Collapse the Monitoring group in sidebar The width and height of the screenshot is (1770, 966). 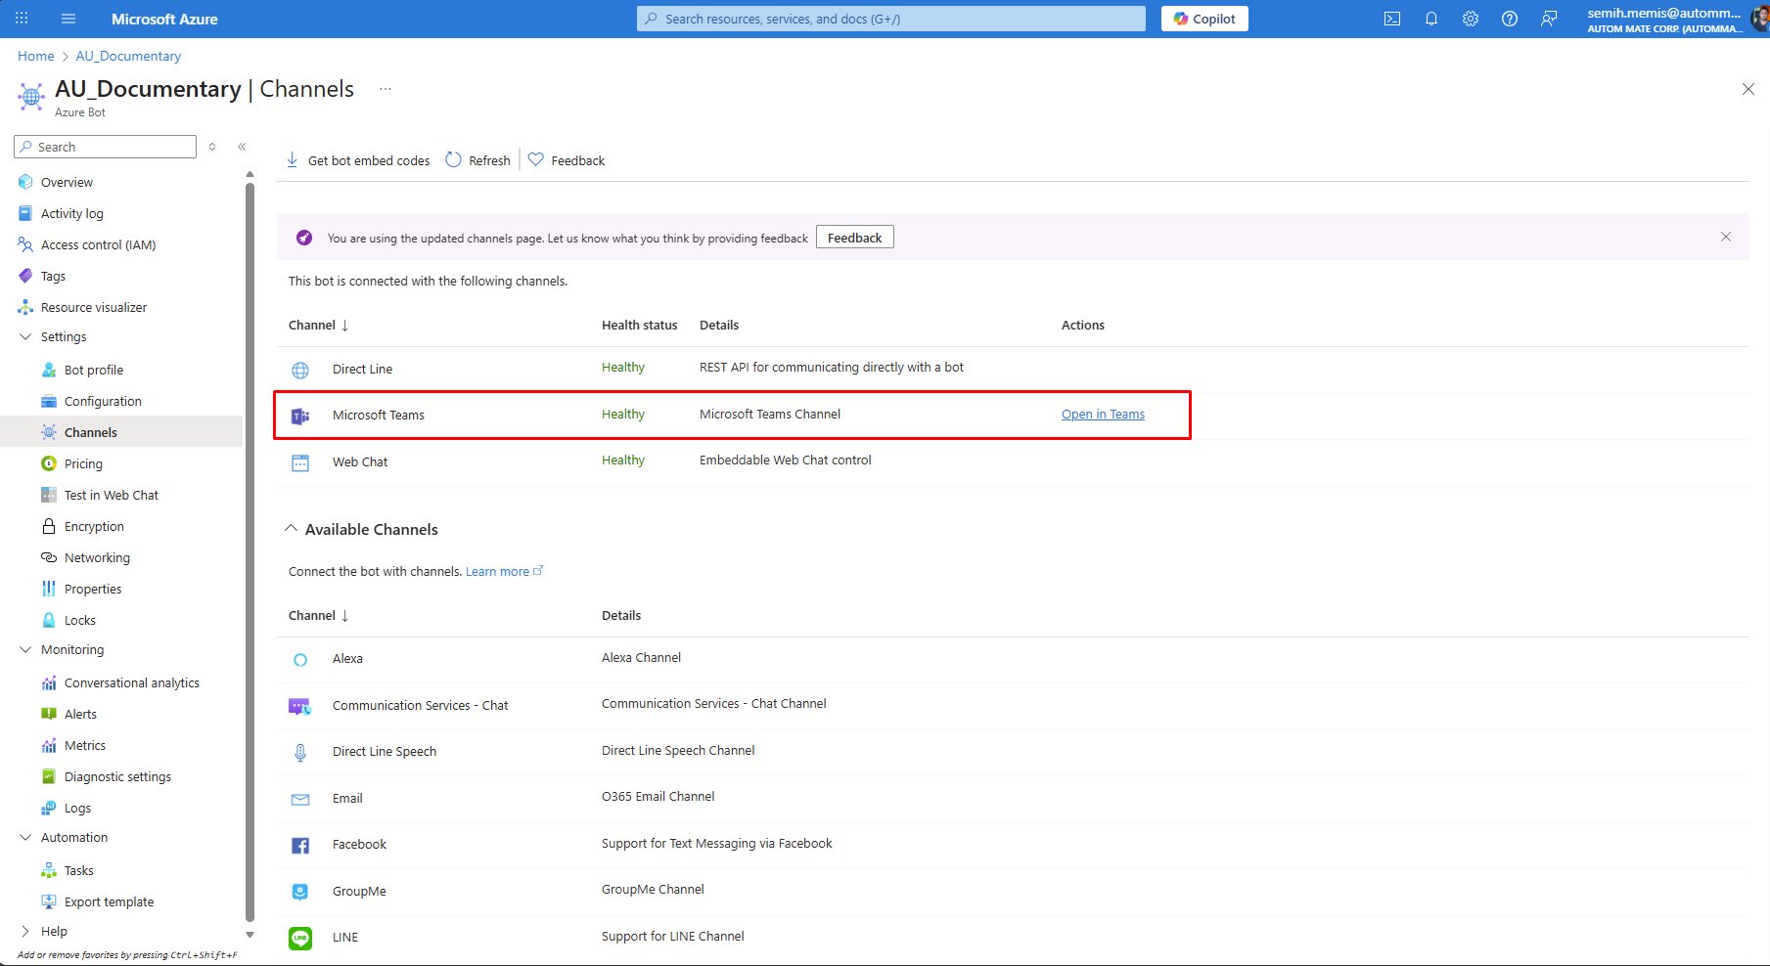26,649
